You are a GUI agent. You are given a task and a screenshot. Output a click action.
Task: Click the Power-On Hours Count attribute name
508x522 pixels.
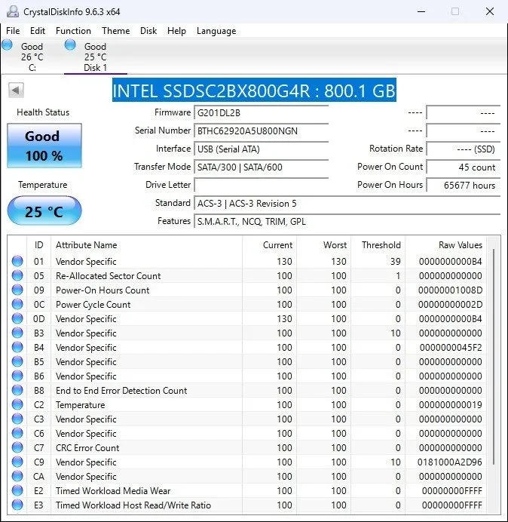103,290
